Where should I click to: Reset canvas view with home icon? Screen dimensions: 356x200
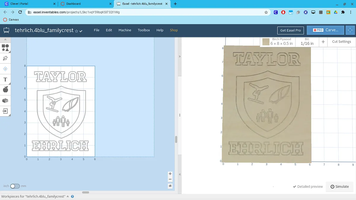point(170,186)
